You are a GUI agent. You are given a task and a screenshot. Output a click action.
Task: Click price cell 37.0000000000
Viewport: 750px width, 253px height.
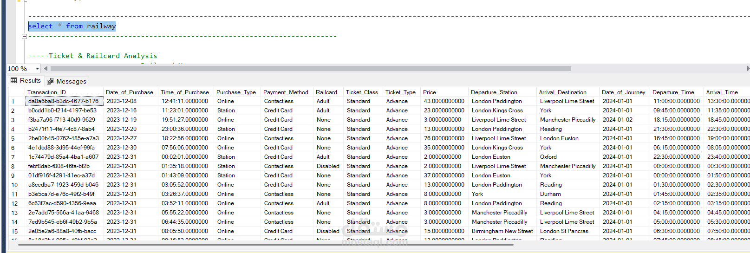[444, 175]
